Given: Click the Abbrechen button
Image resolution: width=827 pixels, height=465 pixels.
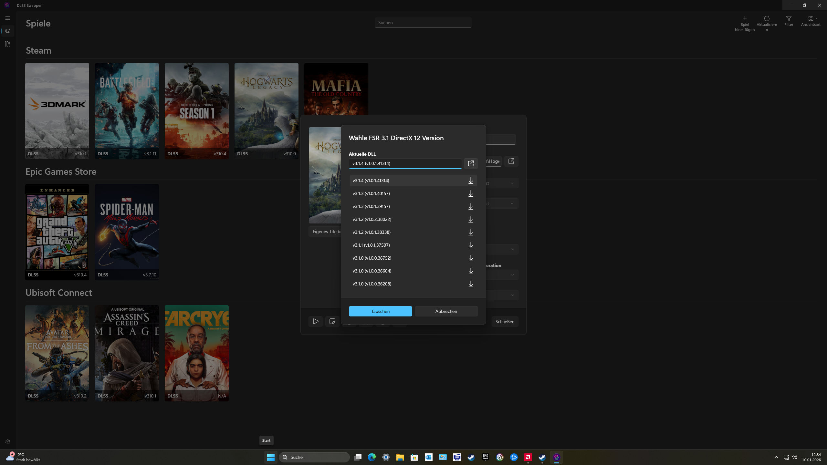Looking at the screenshot, I should point(446,311).
